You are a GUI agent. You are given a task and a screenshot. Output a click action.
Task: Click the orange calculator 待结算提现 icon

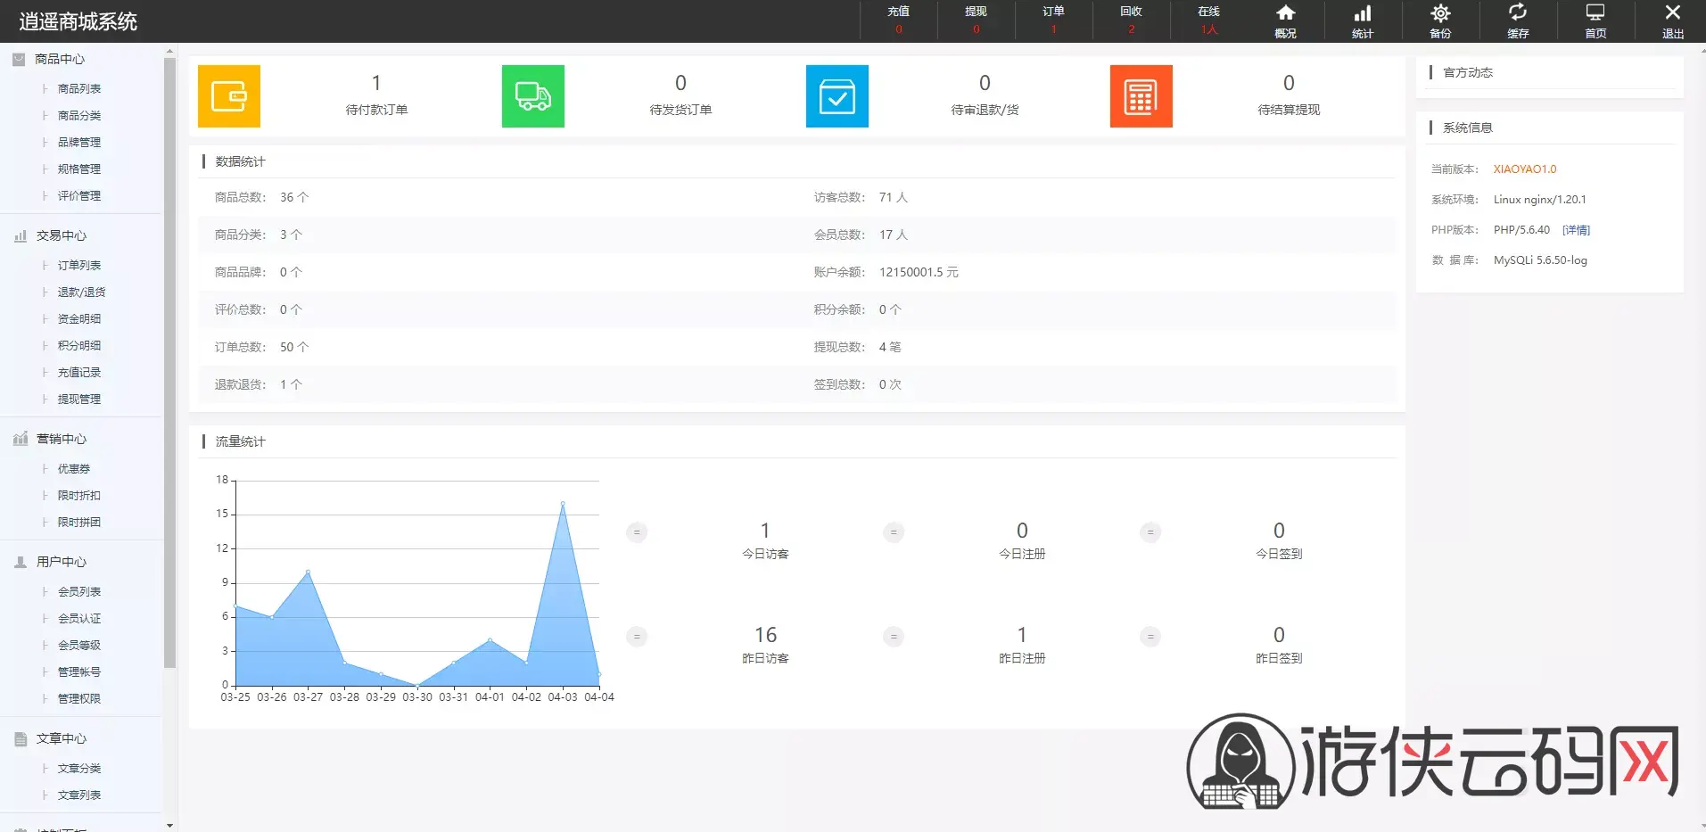pyautogui.click(x=1141, y=96)
